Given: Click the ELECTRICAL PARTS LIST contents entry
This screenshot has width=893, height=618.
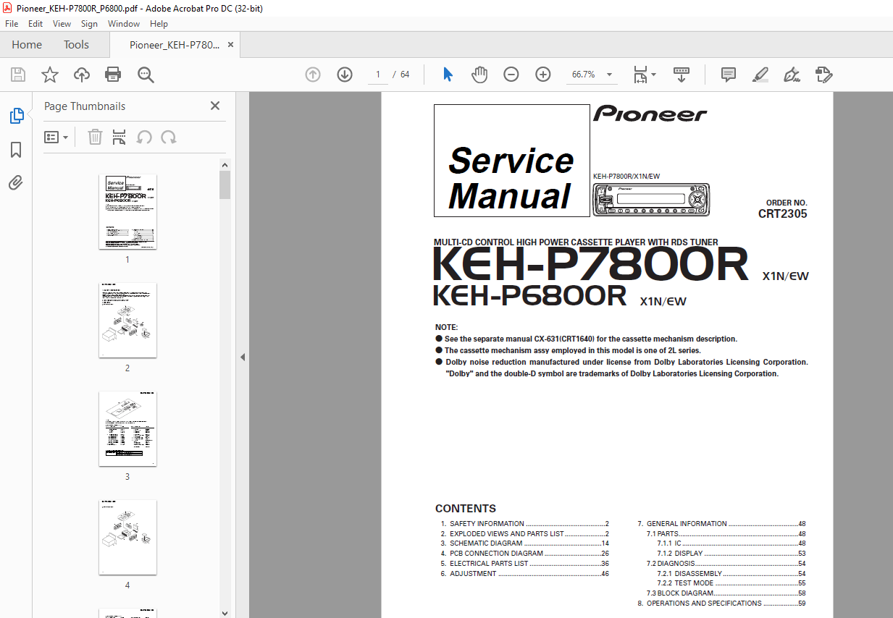Looking at the screenshot, I should point(525,564).
